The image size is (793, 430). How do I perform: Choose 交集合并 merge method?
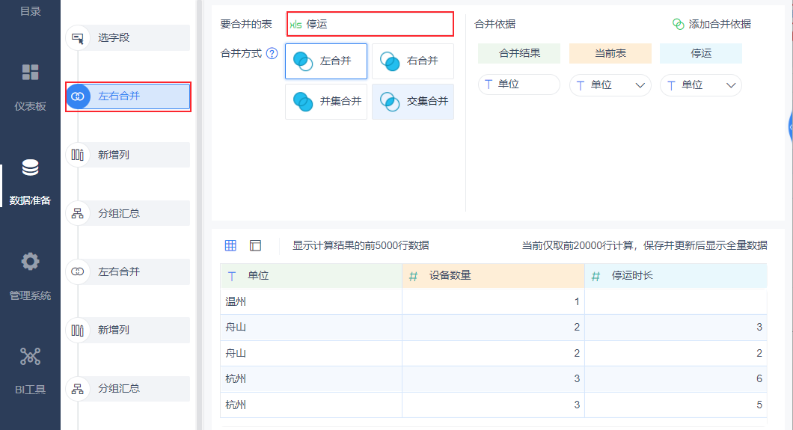coord(413,102)
